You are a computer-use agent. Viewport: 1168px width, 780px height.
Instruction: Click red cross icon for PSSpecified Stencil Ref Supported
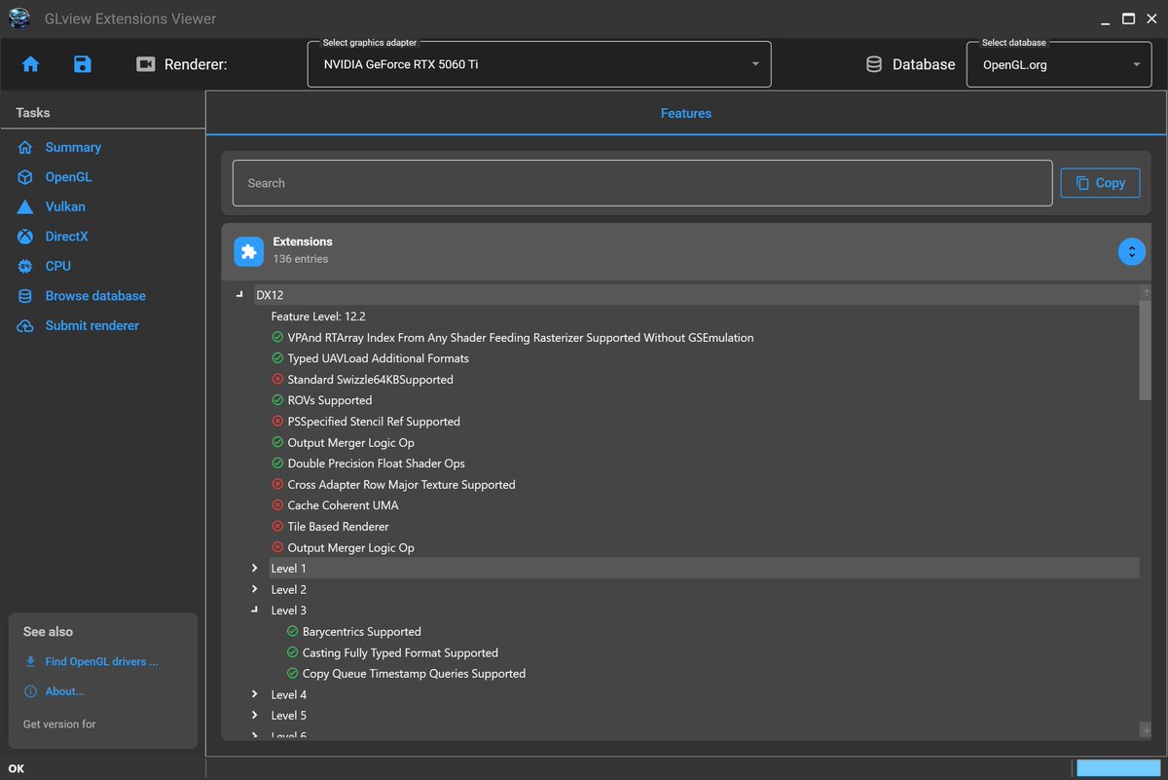[277, 422]
